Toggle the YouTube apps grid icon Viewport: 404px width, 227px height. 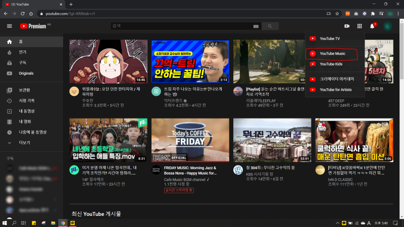(360, 26)
